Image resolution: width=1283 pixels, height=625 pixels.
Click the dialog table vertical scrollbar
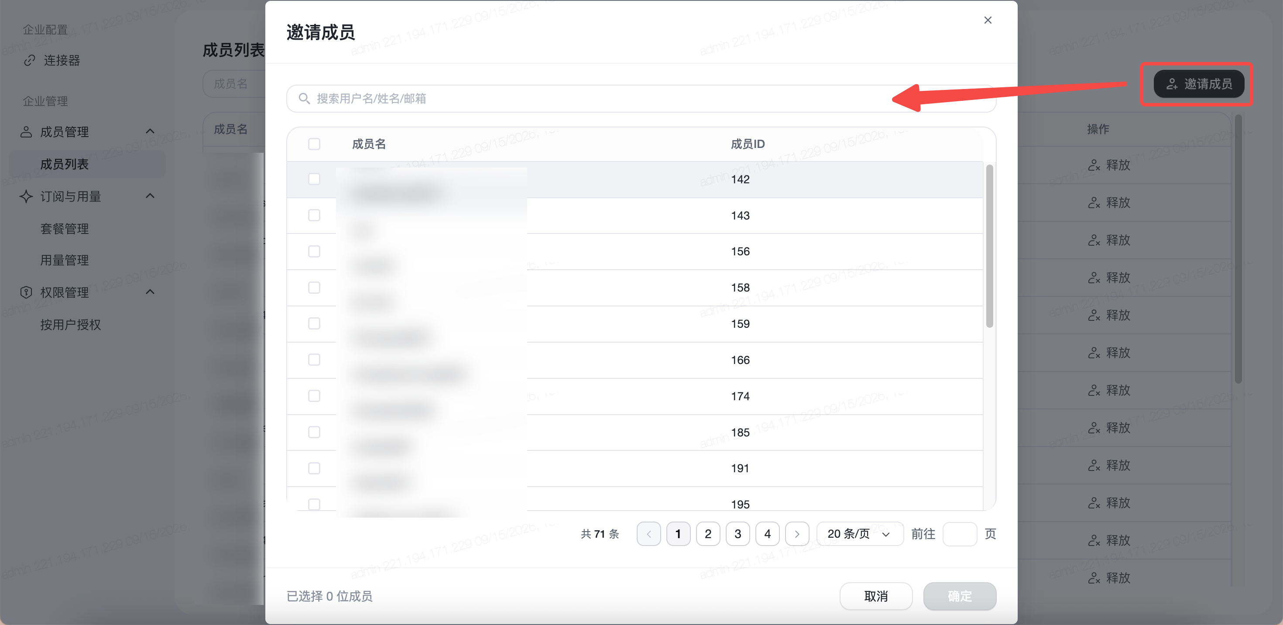click(989, 246)
